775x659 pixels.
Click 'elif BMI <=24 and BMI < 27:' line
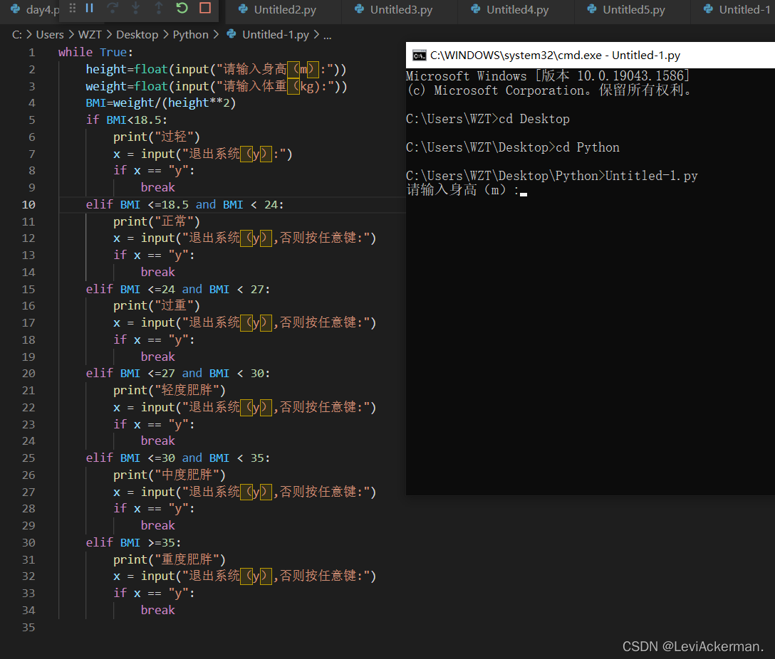178,289
